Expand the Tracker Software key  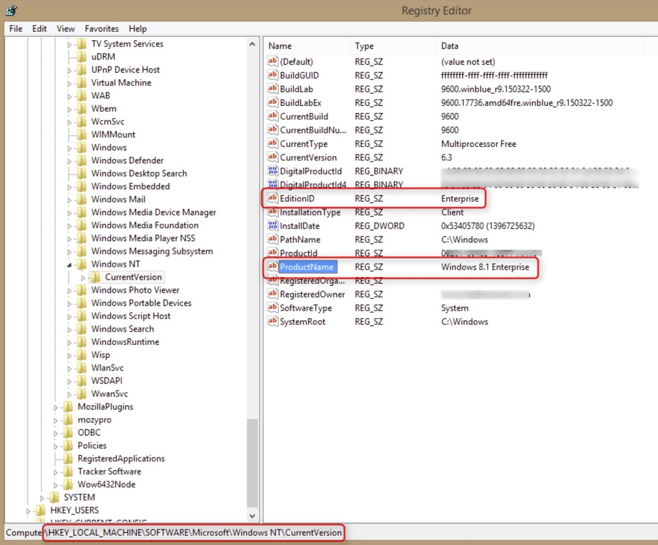[56, 472]
